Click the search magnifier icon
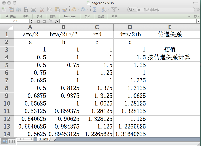Viewport: 201px width, 146px height. pyautogui.click(x=131, y=10)
